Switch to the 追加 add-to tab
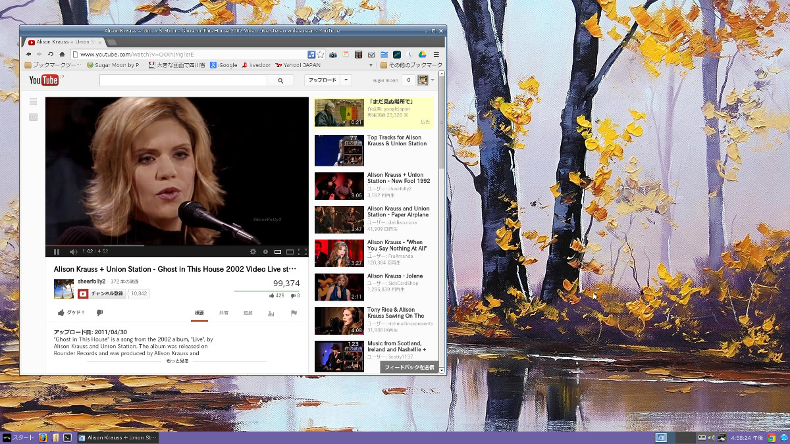Image resolution: width=790 pixels, height=444 pixels. pos(248,313)
